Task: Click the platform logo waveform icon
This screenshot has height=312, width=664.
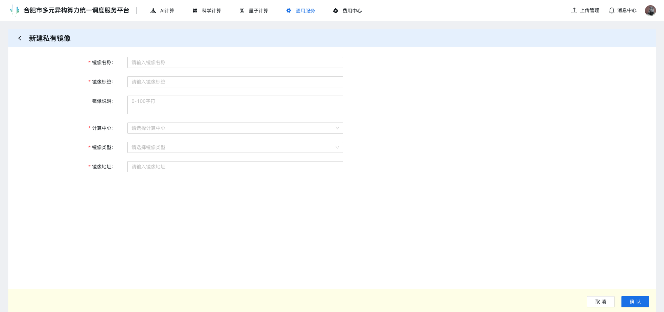Action: 15,10
